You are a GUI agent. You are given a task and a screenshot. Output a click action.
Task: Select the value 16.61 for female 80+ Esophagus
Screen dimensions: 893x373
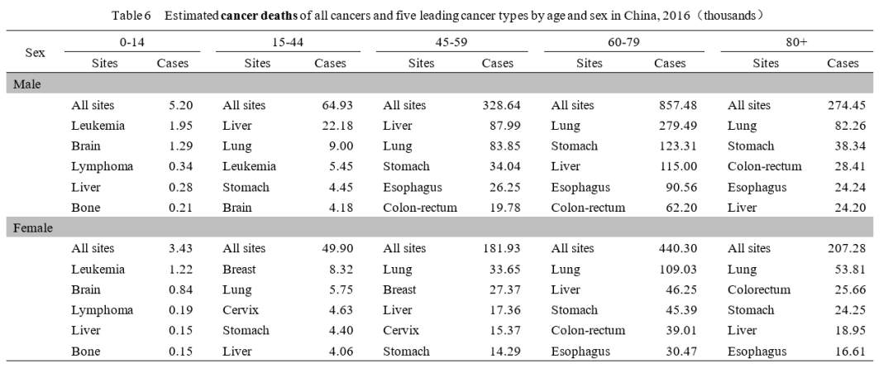pyautogui.click(x=848, y=351)
